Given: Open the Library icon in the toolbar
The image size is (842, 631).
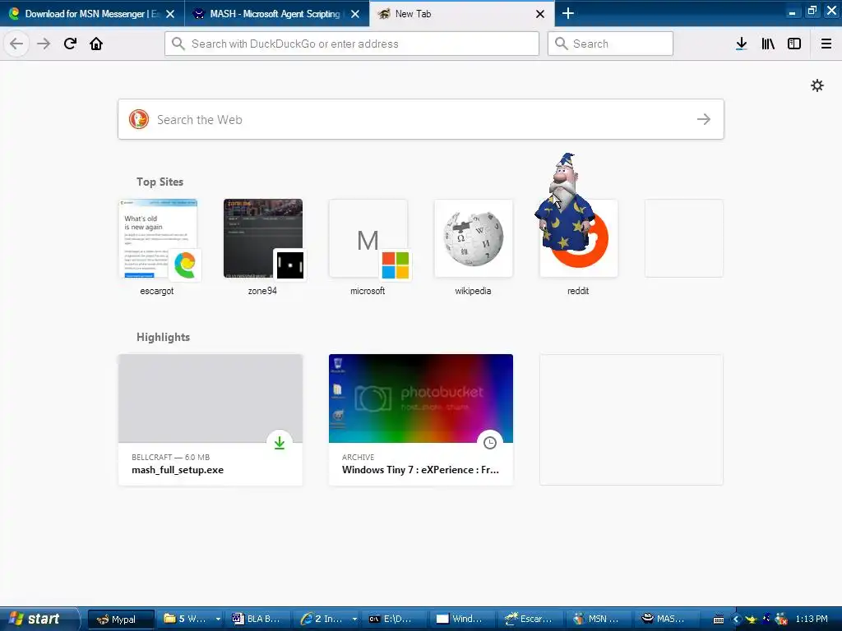Looking at the screenshot, I should 768,44.
